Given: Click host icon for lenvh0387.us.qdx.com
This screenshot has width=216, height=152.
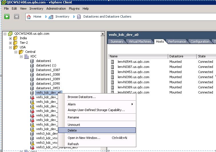Looking at the screenshot, I should coord(112,67).
